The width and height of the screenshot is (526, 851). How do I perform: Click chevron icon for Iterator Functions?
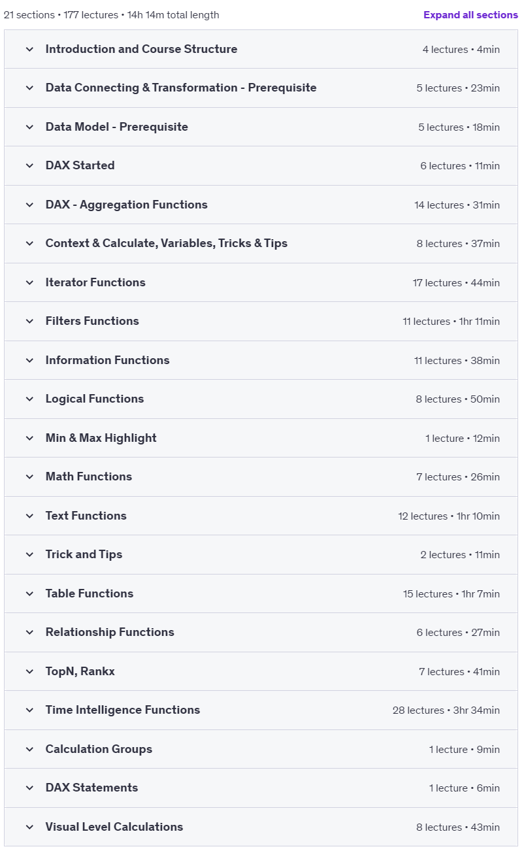[x=29, y=282]
